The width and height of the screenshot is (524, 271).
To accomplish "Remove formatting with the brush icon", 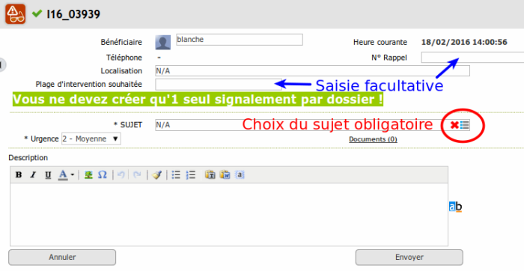I will [x=156, y=174].
